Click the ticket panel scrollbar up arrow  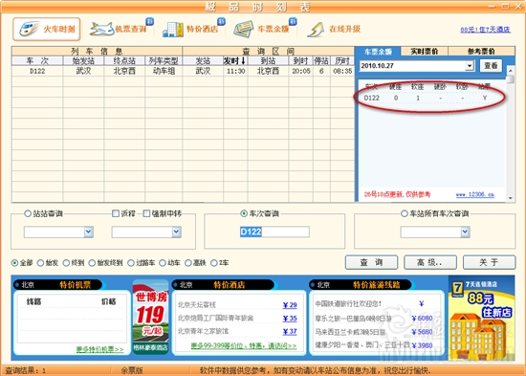[511, 71]
